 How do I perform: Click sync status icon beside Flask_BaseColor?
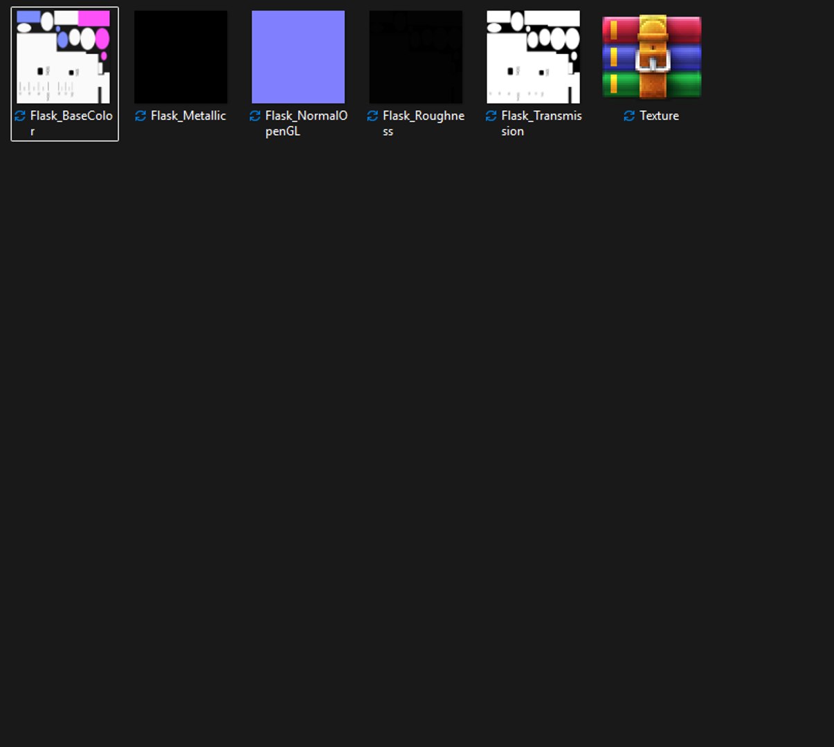[20, 116]
